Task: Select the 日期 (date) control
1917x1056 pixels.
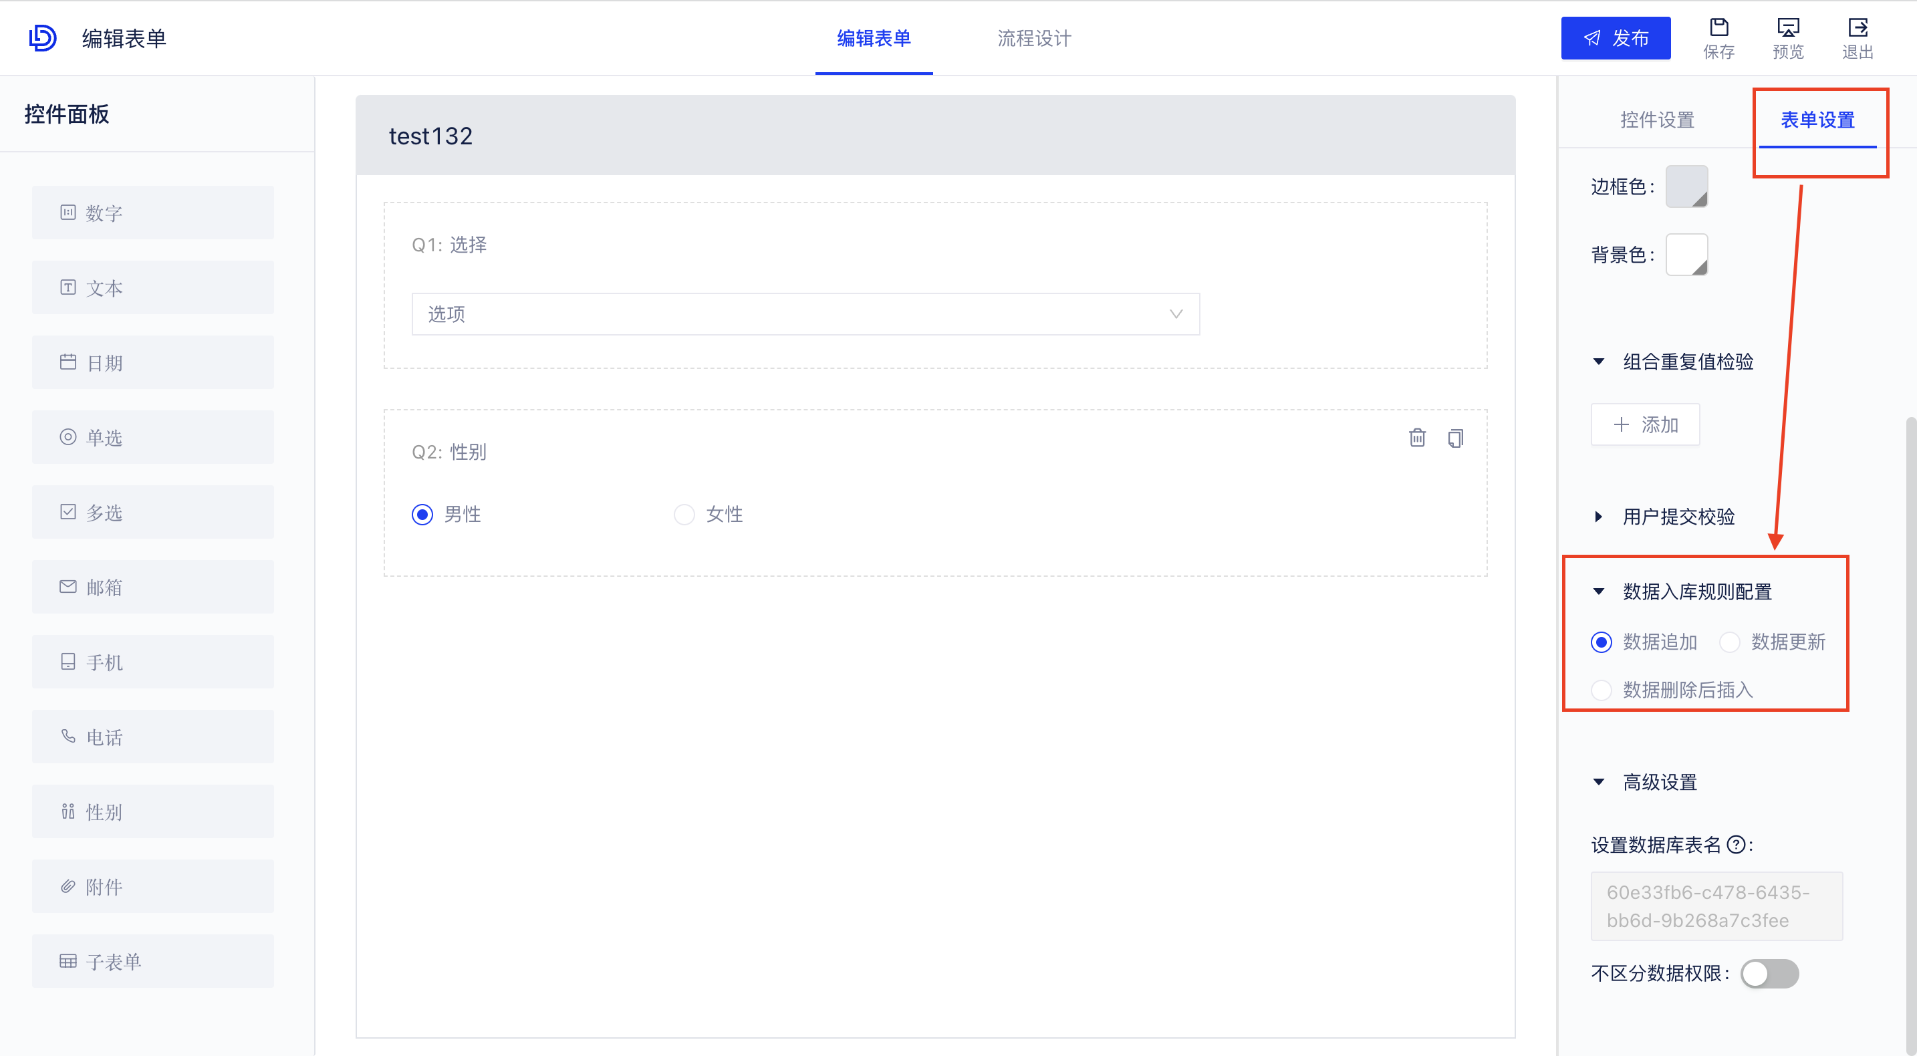Action: [152, 362]
